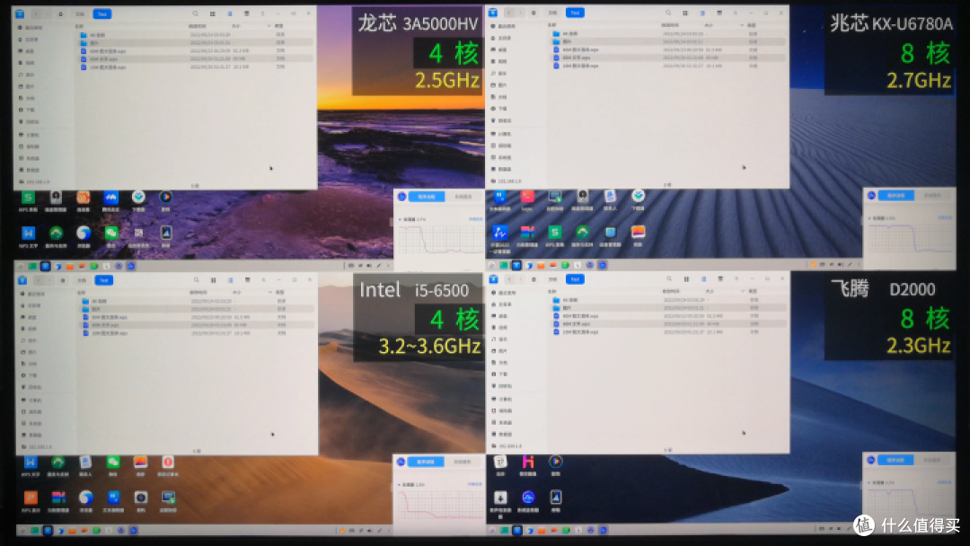Select 60M 文字.wps in the Phytium file list
Screen dimensions: 970x546
[x=668, y=324]
